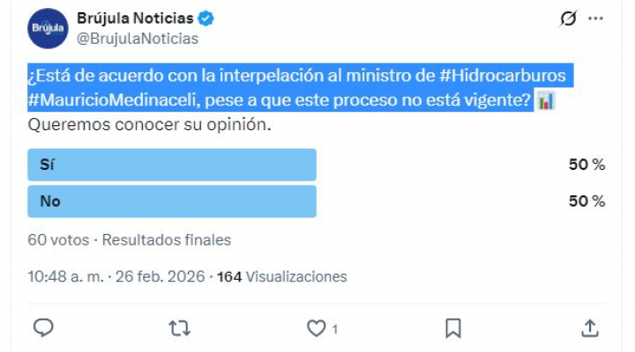Open the three-dot more options menu

click(597, 19)
